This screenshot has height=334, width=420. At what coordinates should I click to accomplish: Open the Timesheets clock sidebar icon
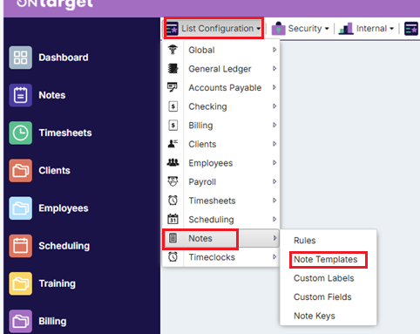[x=20, y=133]
